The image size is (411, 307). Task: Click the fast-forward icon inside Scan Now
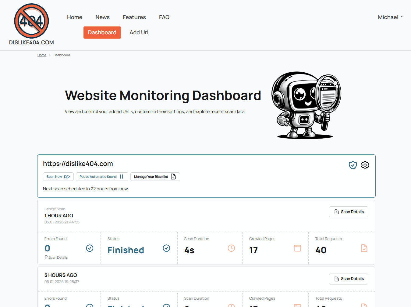68,176
